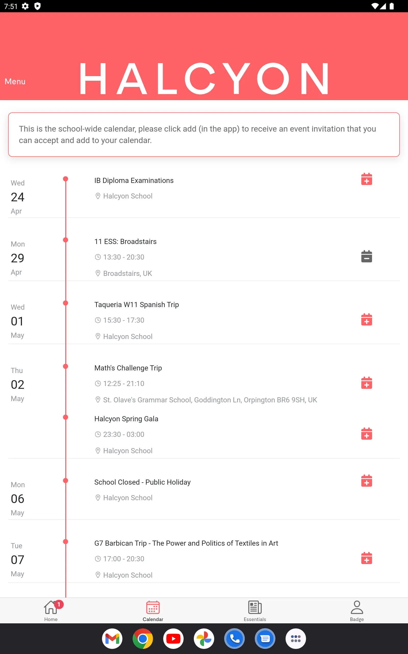
Task: Select the Calendar tab
Action: [x=153, y=611]
